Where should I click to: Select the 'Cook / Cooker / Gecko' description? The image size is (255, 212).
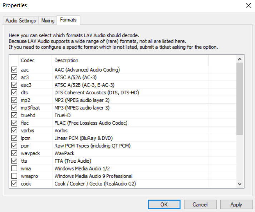pos(95,184)
